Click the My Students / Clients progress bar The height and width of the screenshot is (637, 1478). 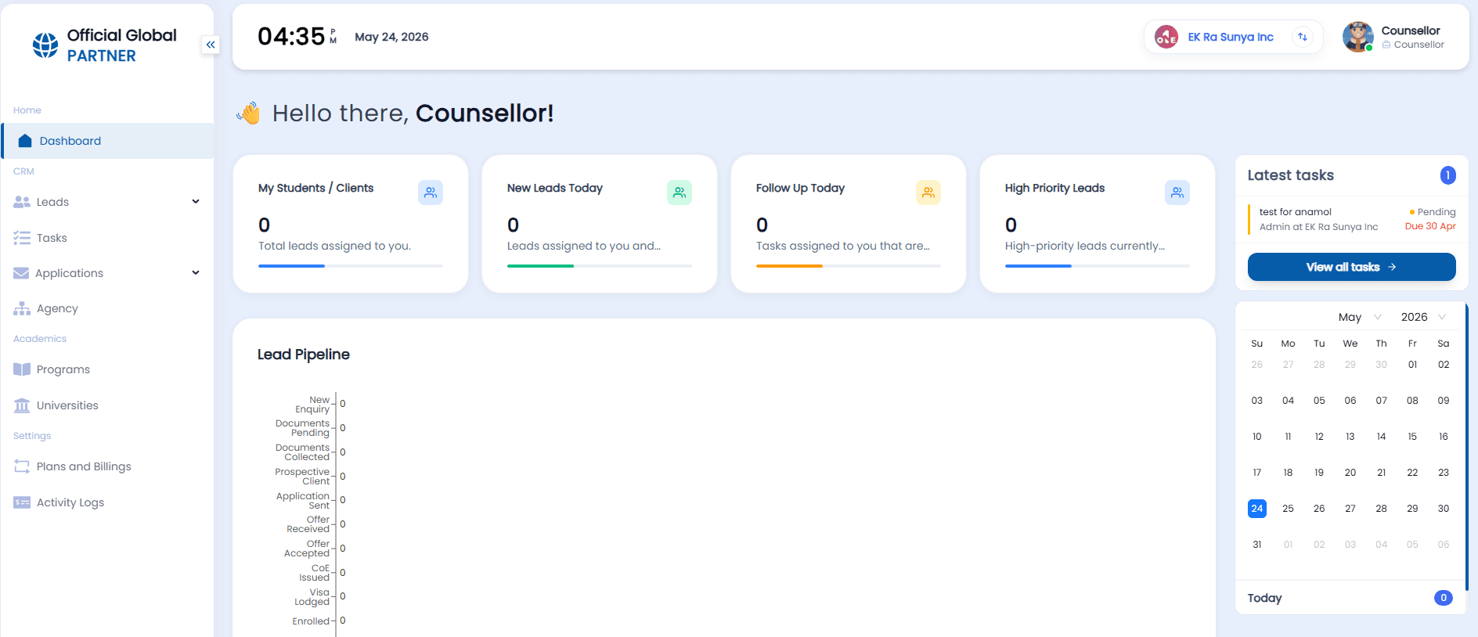click(x=351, y=266)
